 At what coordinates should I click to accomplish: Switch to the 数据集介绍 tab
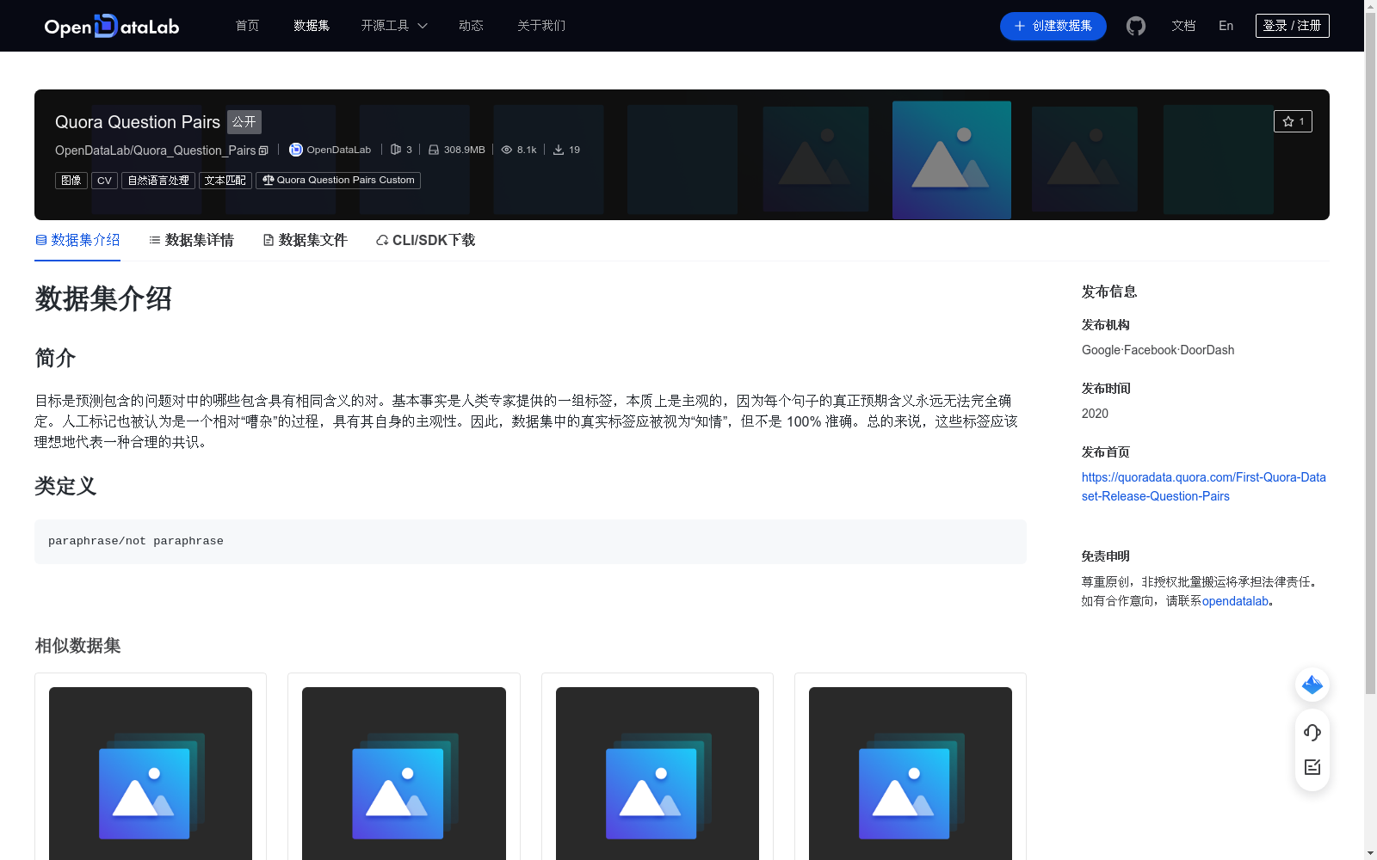coord(77,240)
